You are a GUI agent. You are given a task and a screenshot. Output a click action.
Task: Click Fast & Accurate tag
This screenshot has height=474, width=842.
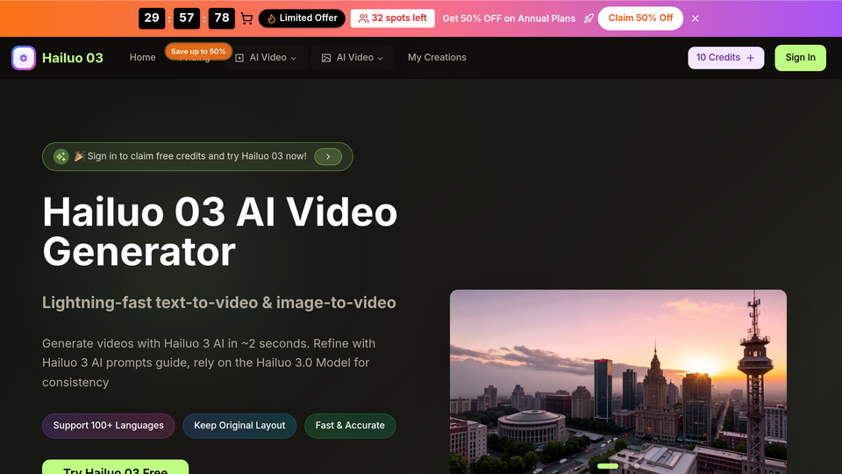tap(350, 426)
